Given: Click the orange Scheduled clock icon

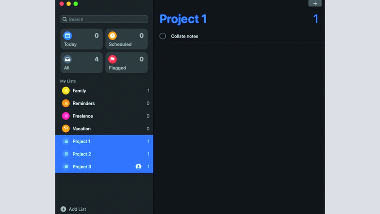Looking at the screenshot, I should [x=112, y=36].
